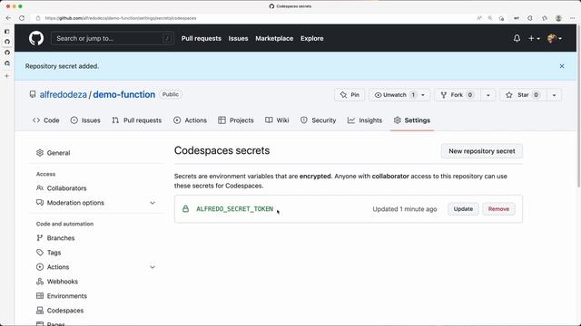Go back with browser back arrow

[x=8, y=18]
